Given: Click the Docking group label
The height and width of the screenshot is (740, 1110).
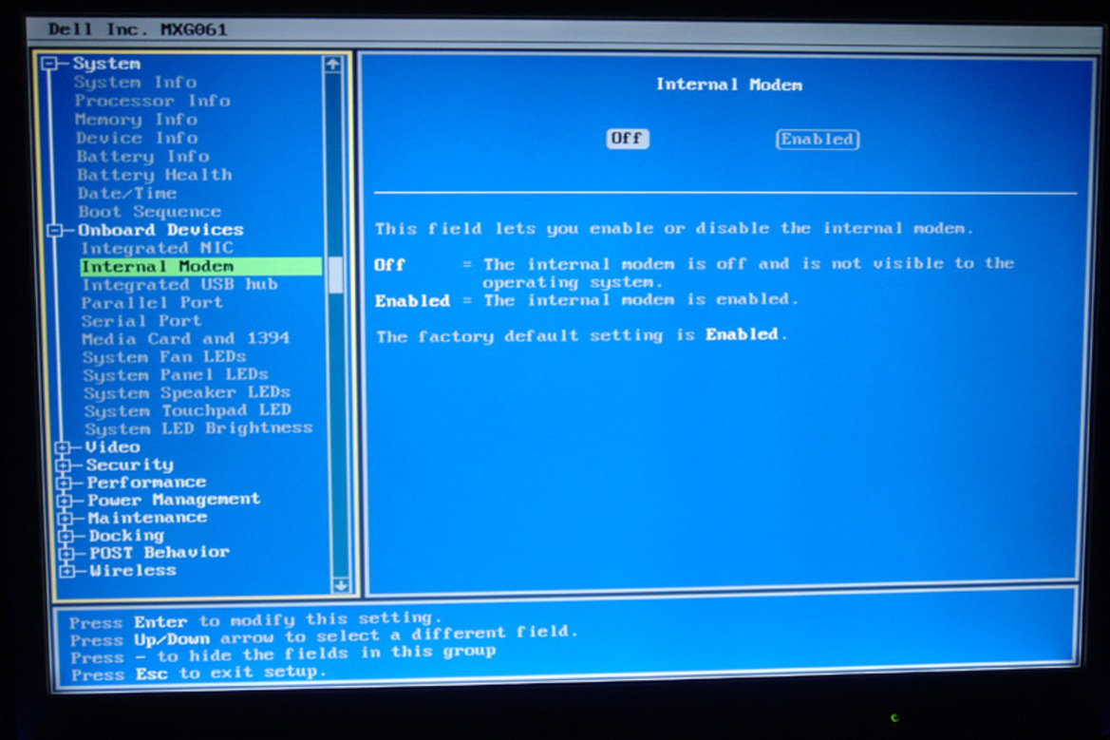Looking at the screenshot, I should click(x=126, y=536).
